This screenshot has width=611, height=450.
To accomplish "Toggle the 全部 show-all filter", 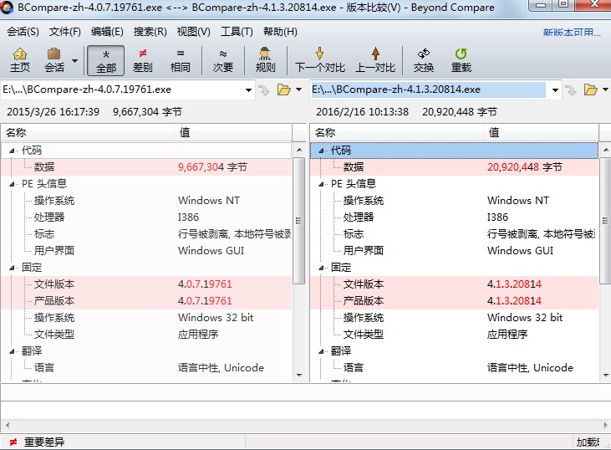I will (x=105, y=60).
